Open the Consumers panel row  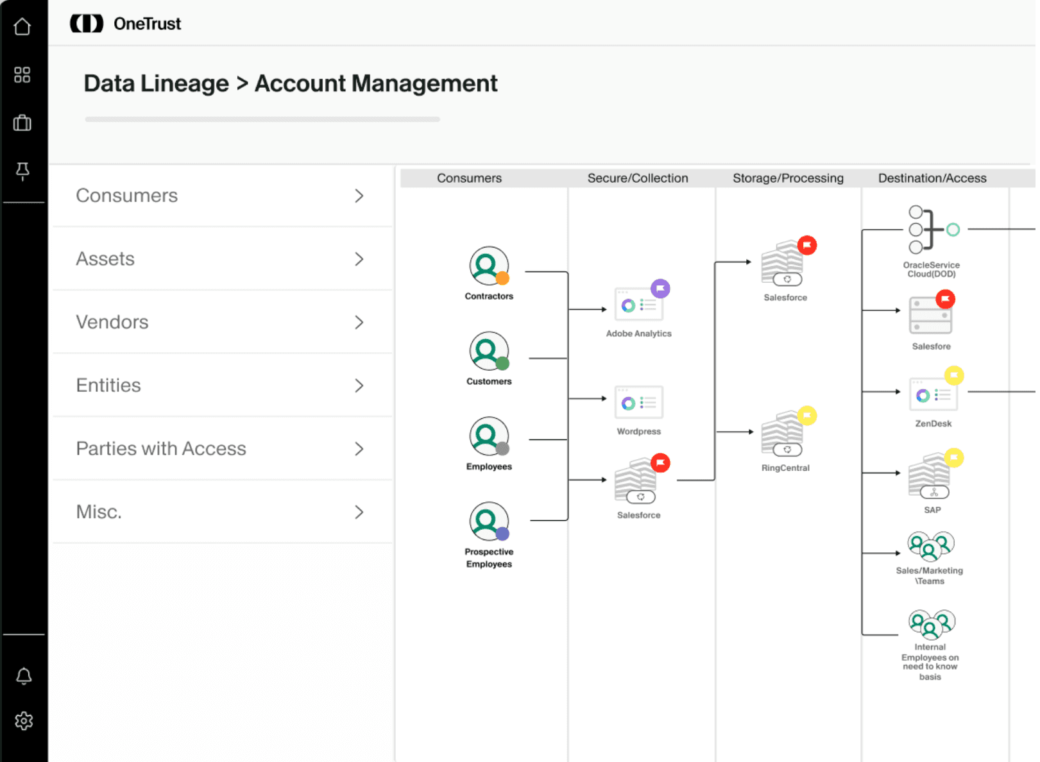point(222,196)
